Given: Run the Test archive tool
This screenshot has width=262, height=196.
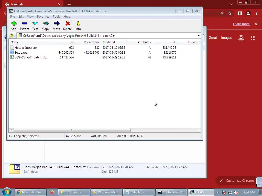Looking at the screenshot, I should coord(35,23).
